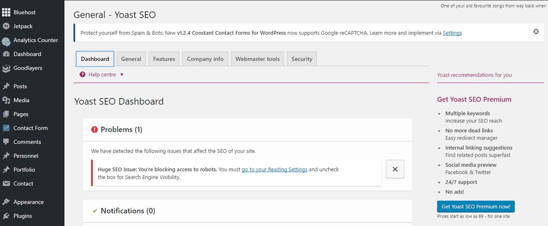Click the Dashboard gauge icon
The image size is (548, 226).
(x=6, y=54)
